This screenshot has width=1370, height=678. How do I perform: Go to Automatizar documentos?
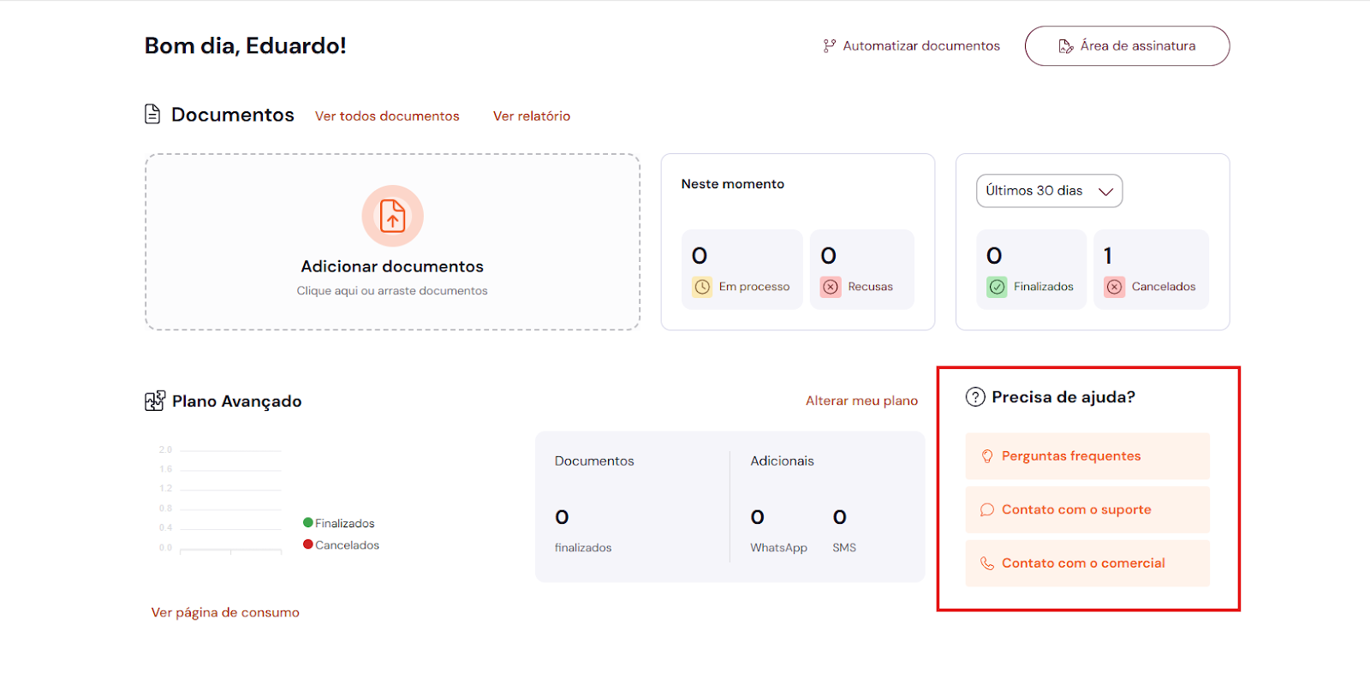click(912, 46)
